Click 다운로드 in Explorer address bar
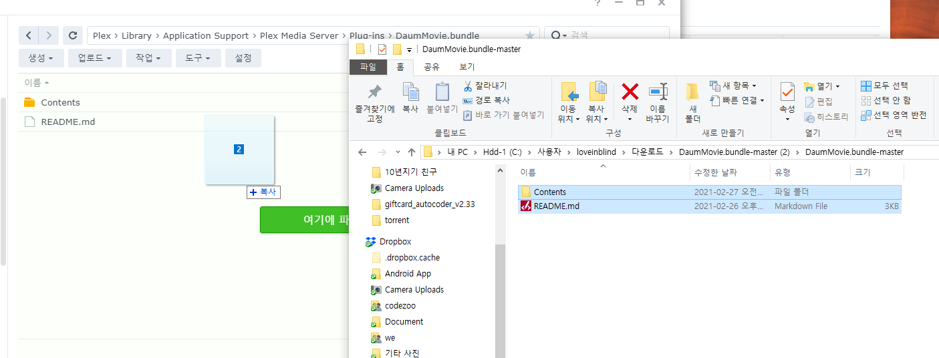Image resolution: width=939 pixels, height=358 pixels. tap(647, 152)
